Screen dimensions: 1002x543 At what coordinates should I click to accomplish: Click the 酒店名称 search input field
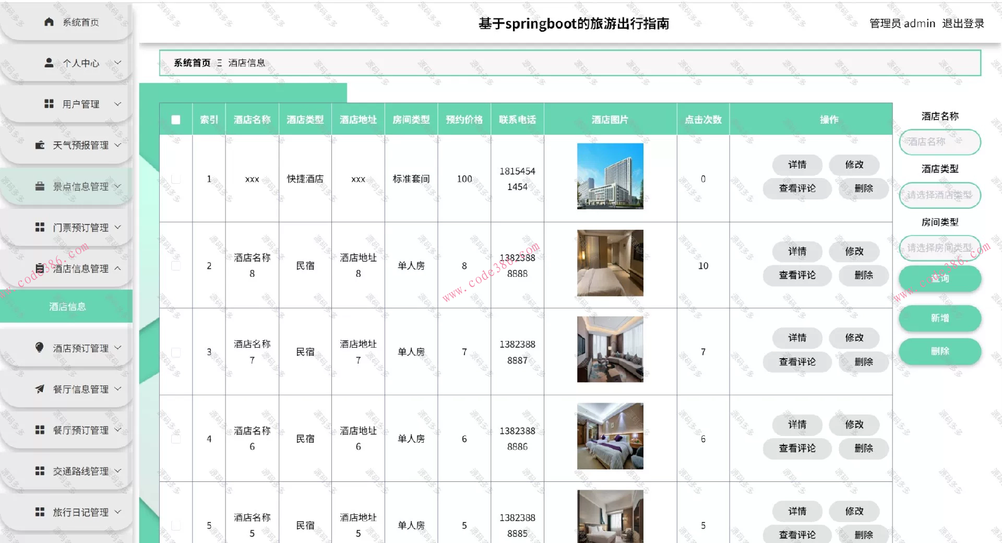click(940, 142)
